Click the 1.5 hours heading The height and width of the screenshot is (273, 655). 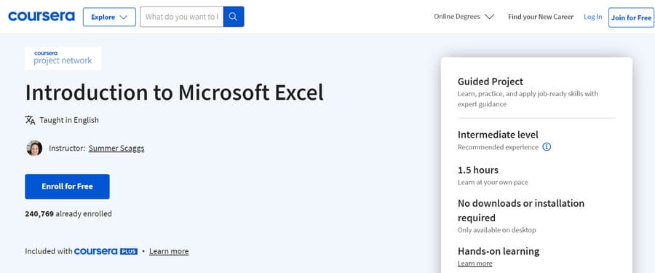click(x=478, y=170)
